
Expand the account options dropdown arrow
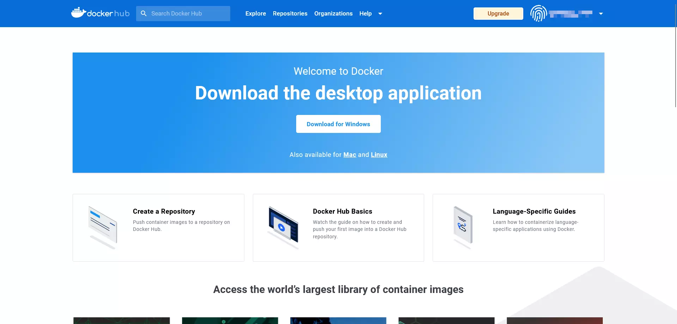[600, 14]
